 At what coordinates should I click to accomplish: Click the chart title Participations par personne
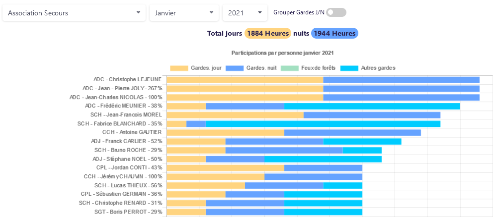[282, 53]
